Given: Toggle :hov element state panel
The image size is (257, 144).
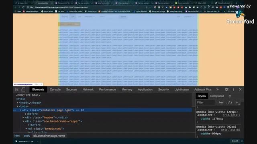Looking at the screenshot, I should 220,102.
